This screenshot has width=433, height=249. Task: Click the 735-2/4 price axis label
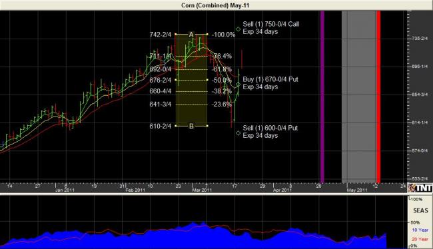(419, 39)
